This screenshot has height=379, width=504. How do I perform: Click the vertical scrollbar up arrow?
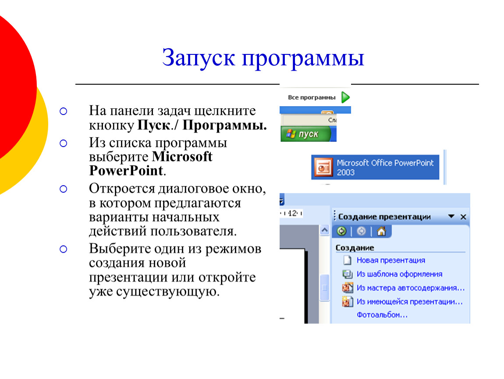(325, 230)
